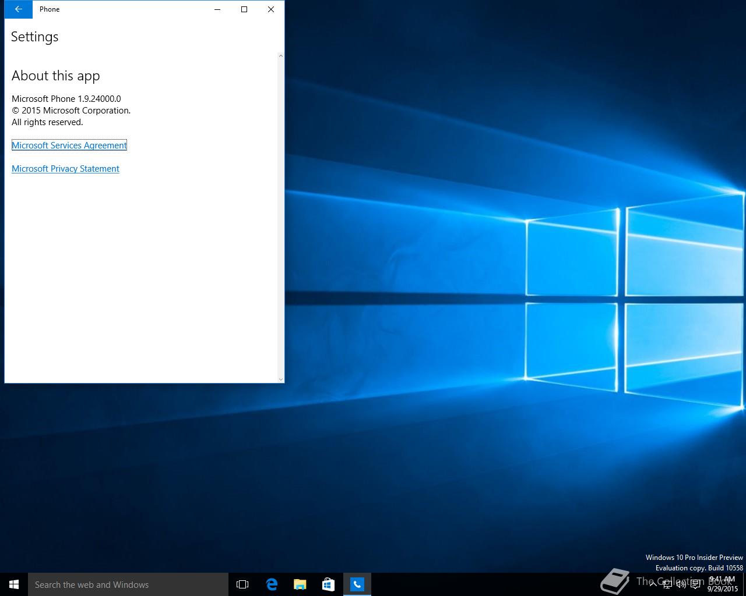
Task: Click the Phone title in the title bar
Action: (50, 9)
